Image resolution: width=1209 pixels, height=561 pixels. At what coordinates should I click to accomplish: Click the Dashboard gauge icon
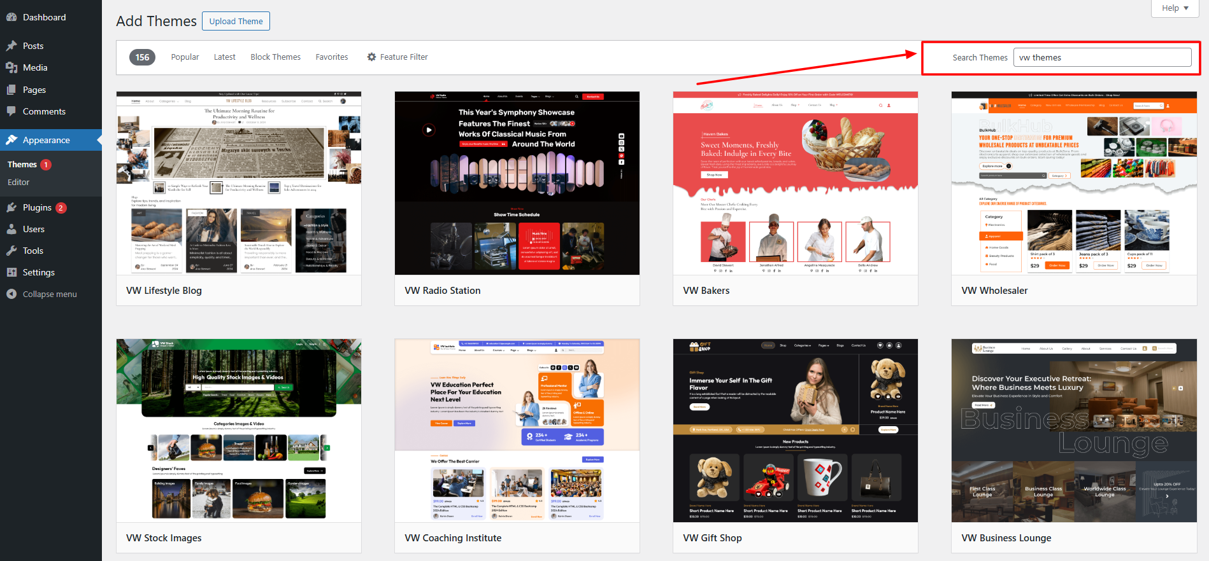click(11, 17)
